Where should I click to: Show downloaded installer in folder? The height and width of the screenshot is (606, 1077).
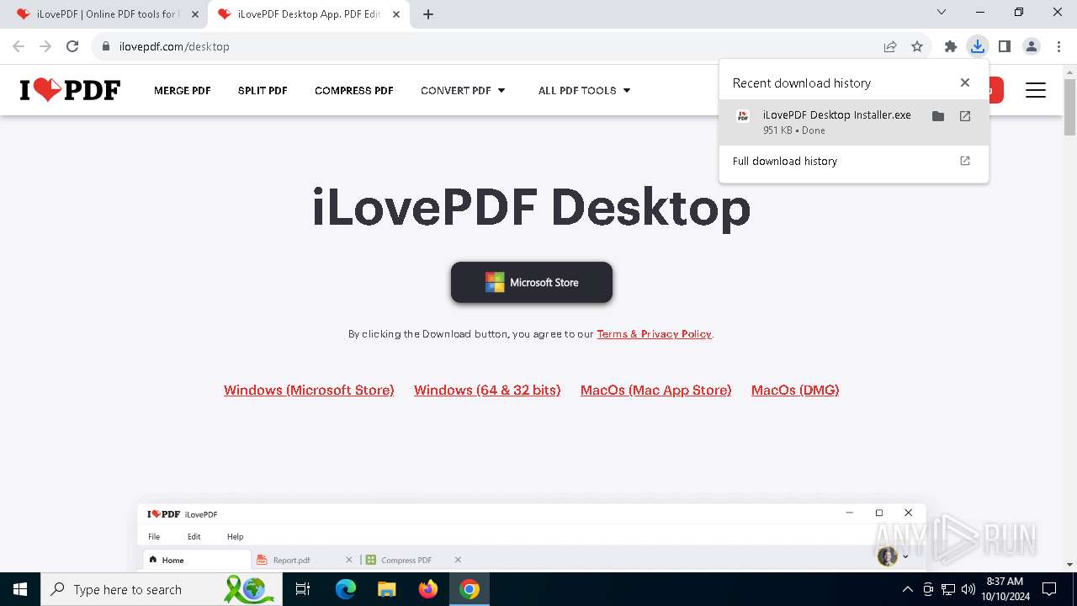(x=938, y=116)
